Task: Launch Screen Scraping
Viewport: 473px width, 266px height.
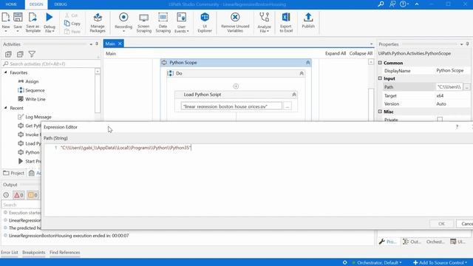Action: tap(144, 22)
